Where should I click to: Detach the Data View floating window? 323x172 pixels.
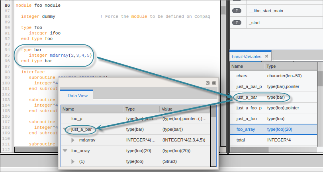(x=208, y=83)
